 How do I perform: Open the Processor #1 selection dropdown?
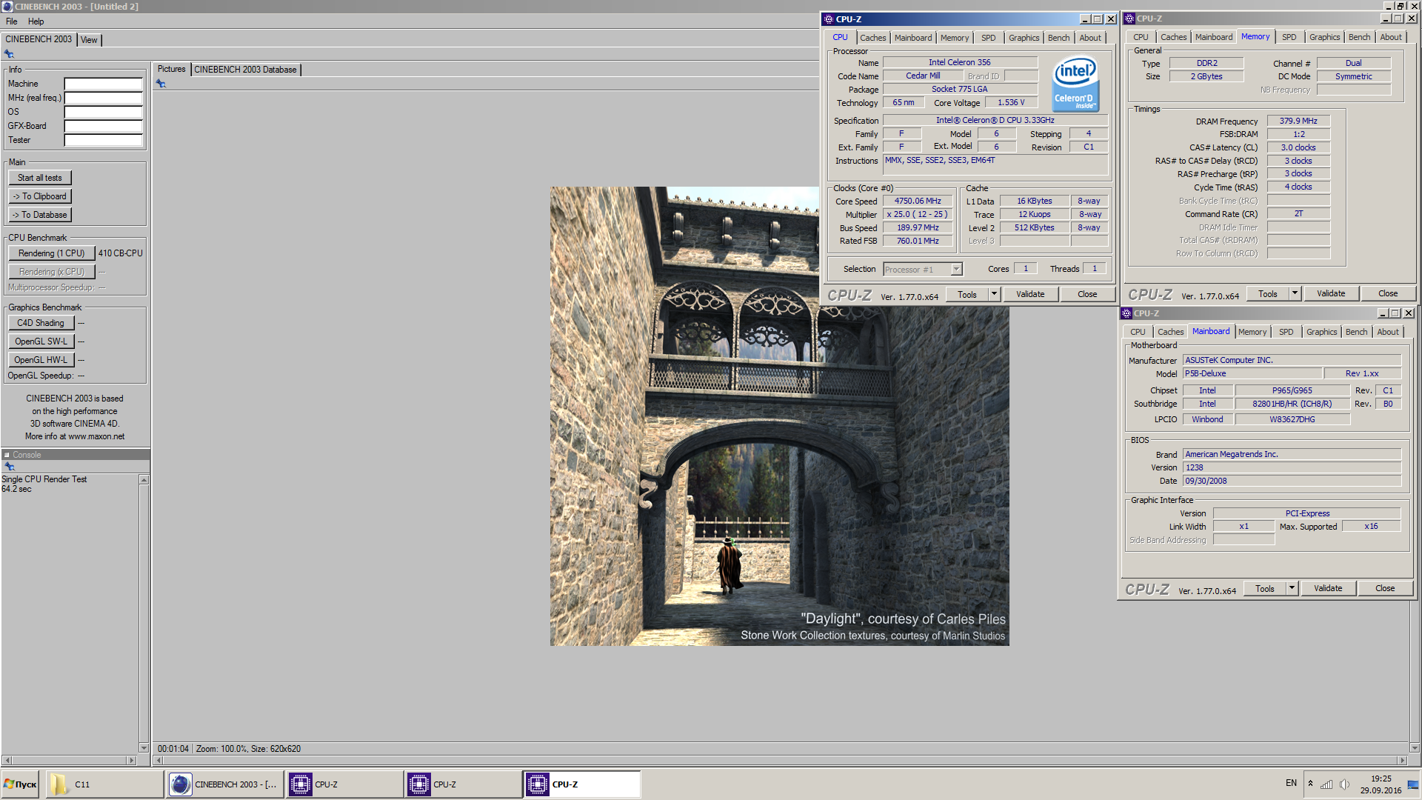pyautogui.click(x=956, y=270)
